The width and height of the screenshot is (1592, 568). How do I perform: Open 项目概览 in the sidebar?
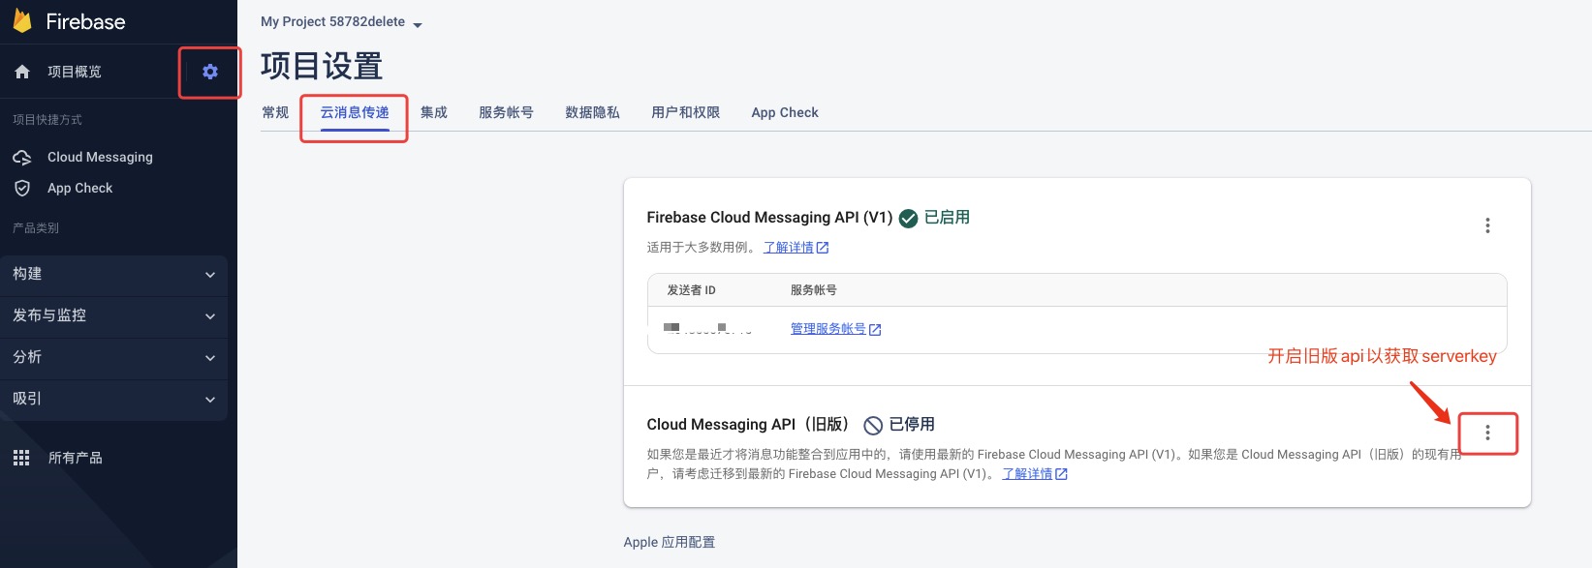pos(75,72)
